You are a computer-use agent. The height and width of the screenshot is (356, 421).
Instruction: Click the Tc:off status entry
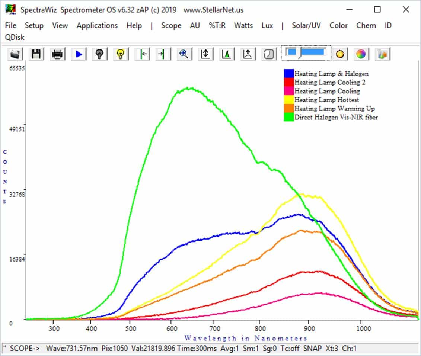click(290, 348)
